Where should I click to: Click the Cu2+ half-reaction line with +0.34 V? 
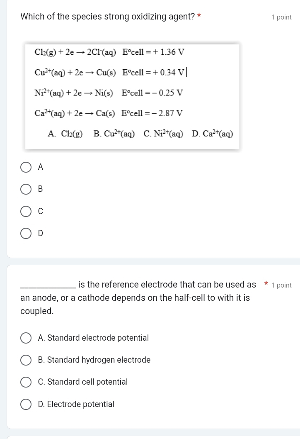110,72
